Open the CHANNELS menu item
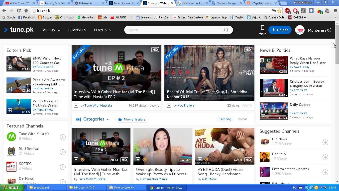The height and width of the screenshot is (191, 339). [77, 30]
